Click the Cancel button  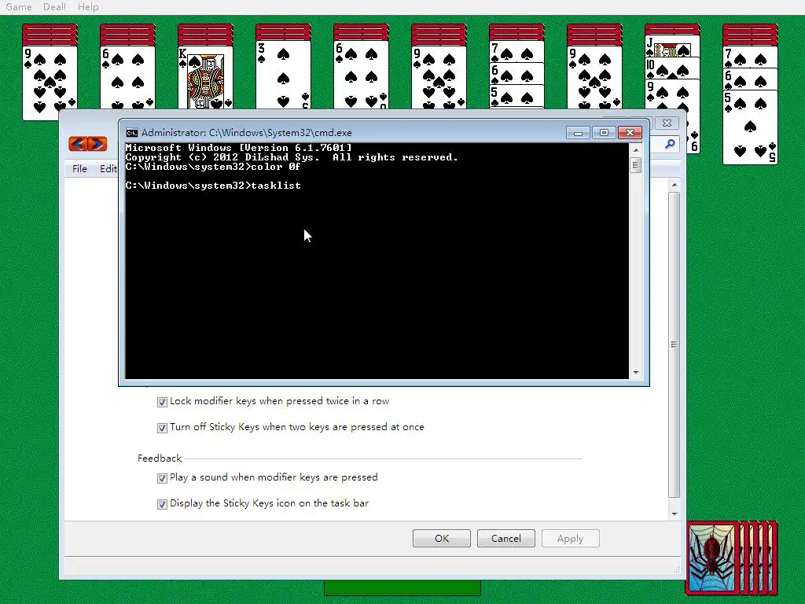[x=505, y=538]
